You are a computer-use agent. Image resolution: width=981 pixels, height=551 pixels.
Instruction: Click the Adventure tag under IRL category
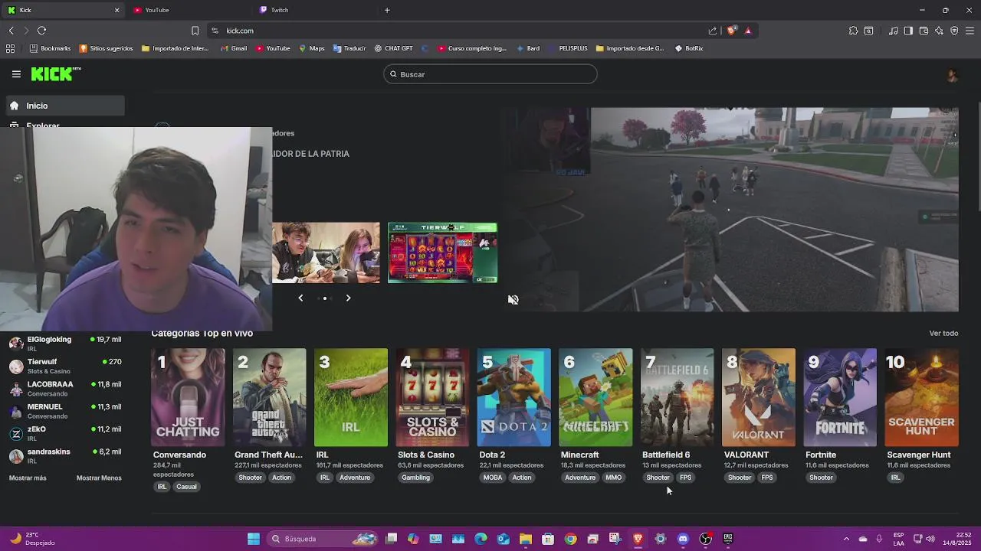point(355,478)
